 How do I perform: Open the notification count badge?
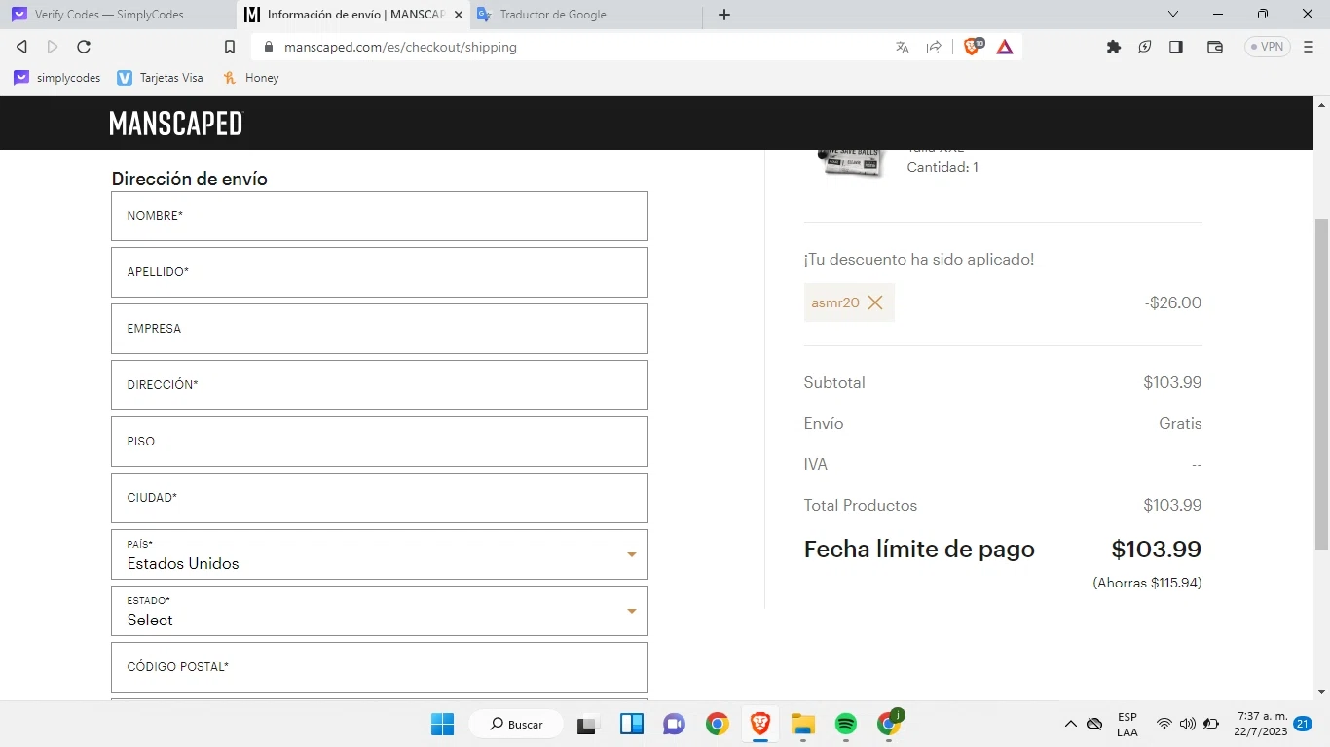[x=1303, y=724]
